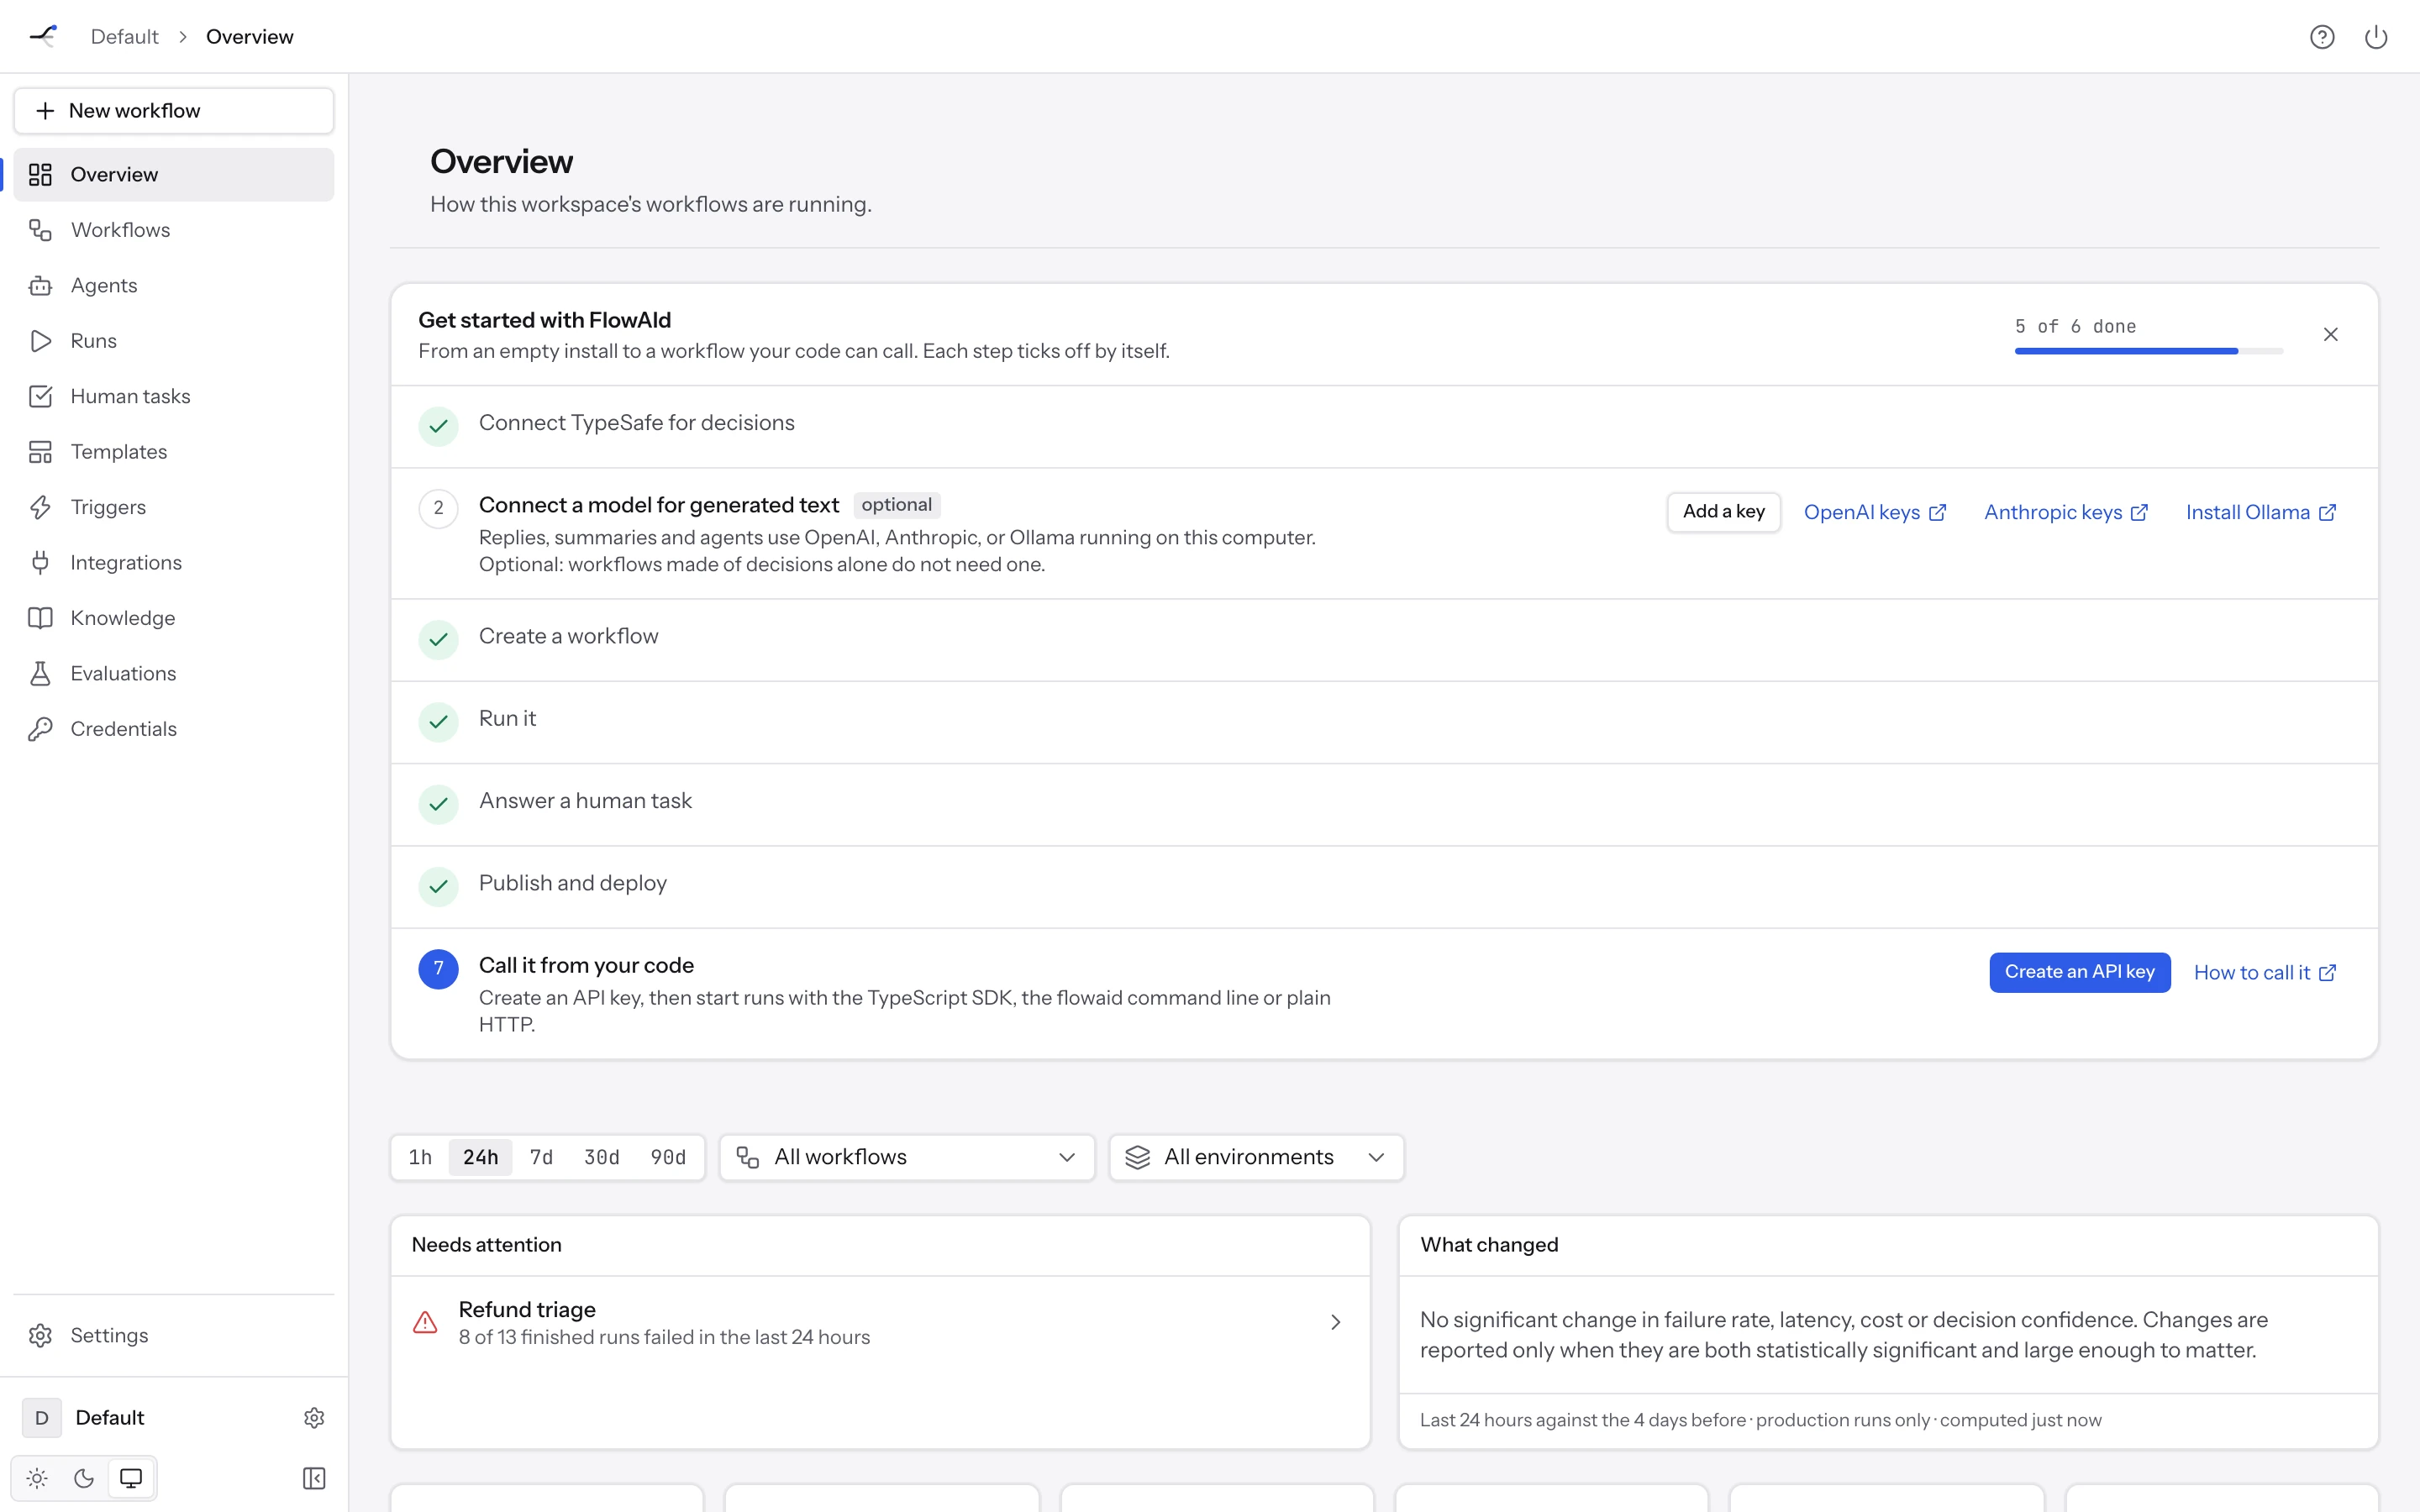The width and height of the screenshot is (2420, 1512).
Task: Open Human tasks in sidebar
Action: [x=173, y=396]
